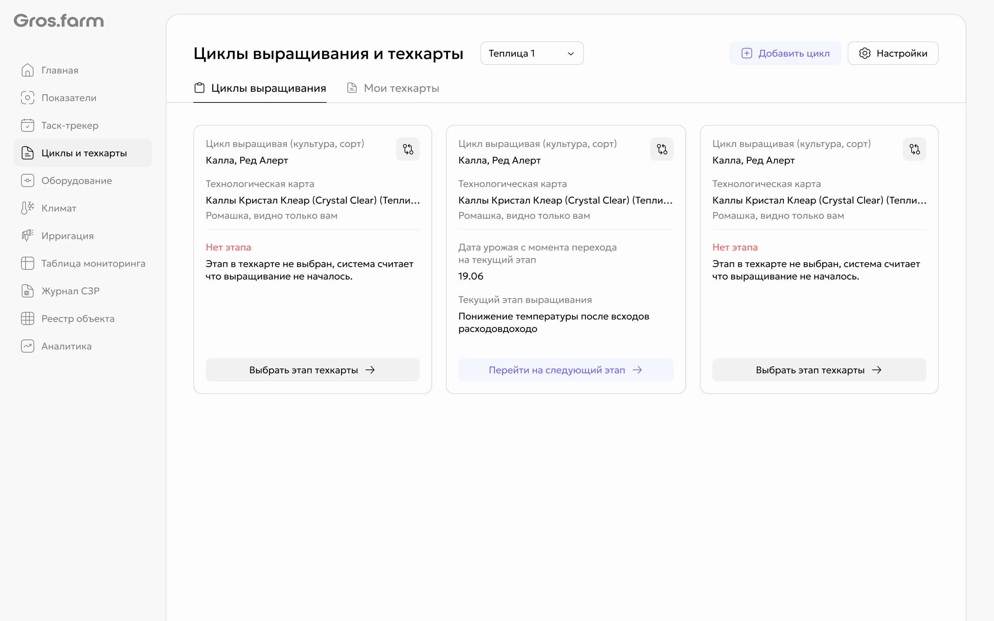Click the Циклы выращивания и техкарты heading

[328, 53]
